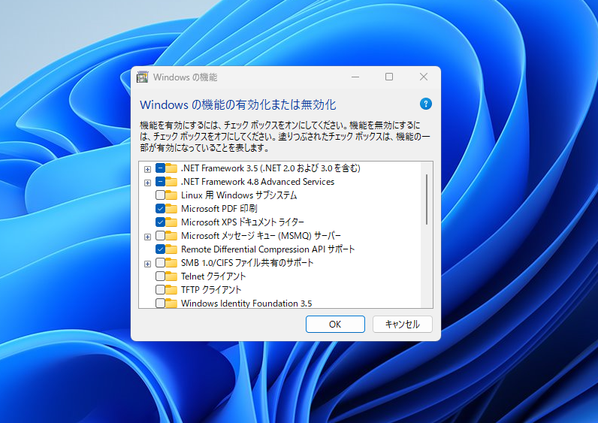The width and height of the screenshot is (598, 423).
Task: Select SMB 1.0/CIFS ファイル共有のサポート label
Action: point(247,263)
